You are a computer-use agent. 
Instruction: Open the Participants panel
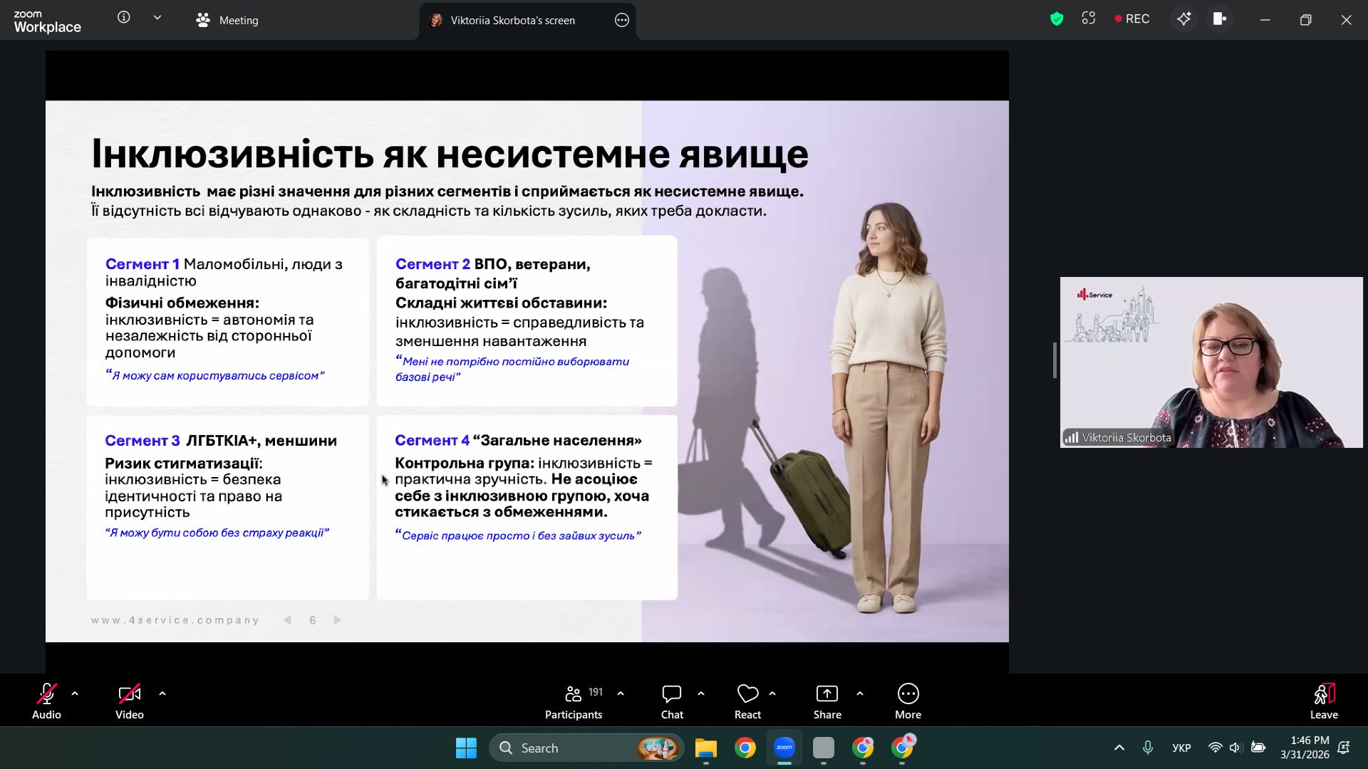[x=574, y=702]
